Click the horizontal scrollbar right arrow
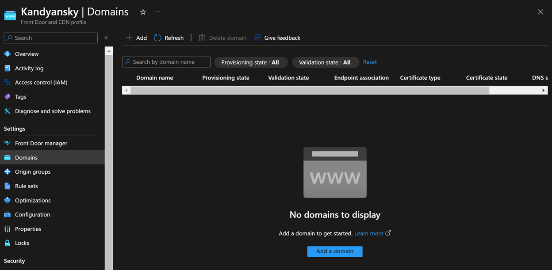 tap(544, 90)
